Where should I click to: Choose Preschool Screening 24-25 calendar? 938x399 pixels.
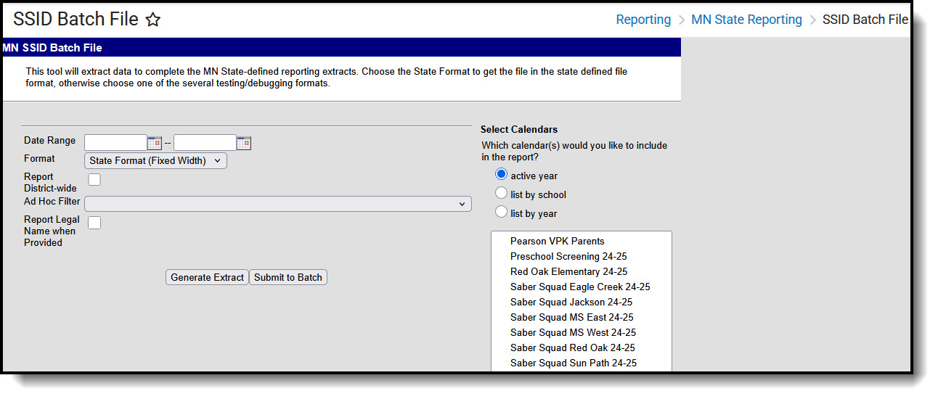[568, 256]
